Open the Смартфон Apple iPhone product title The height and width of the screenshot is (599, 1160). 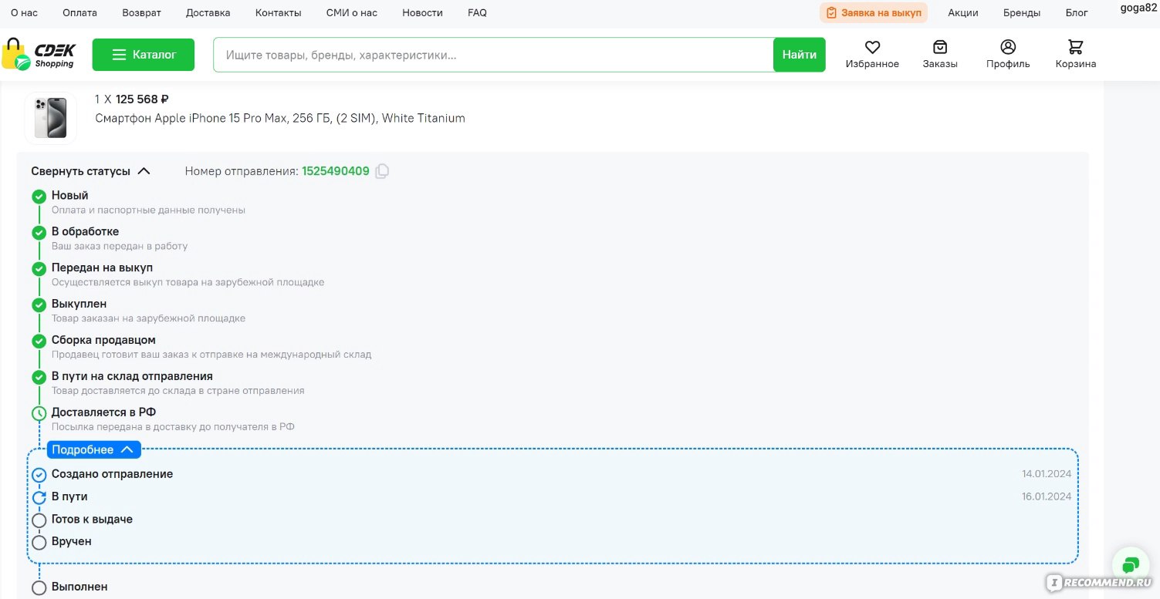pos(280,118)
